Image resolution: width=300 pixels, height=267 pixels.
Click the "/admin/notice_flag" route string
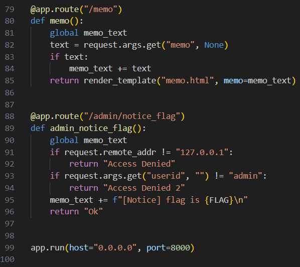132,116
